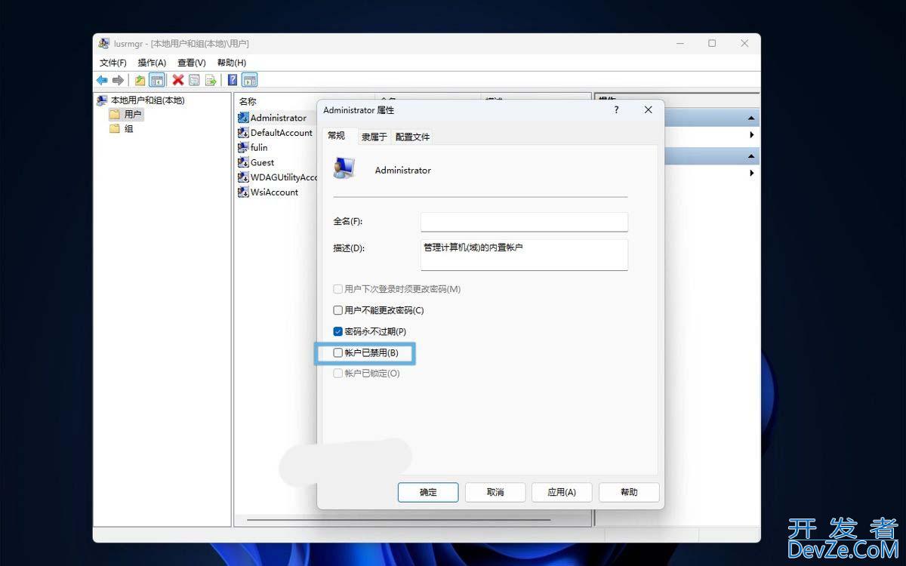Select the fulin user name text
The width and height of the screenshot is (906, 566).
coord(259,148)
